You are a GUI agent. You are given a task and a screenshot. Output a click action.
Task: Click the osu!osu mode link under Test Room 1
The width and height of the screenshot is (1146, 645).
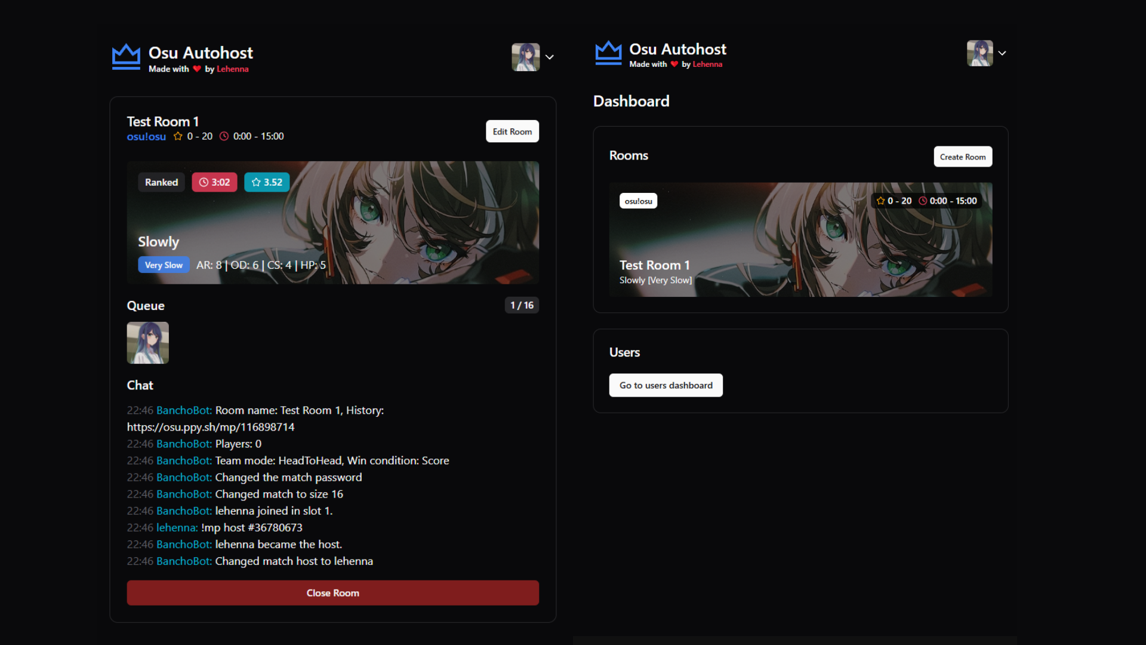(x=146, y=137)
